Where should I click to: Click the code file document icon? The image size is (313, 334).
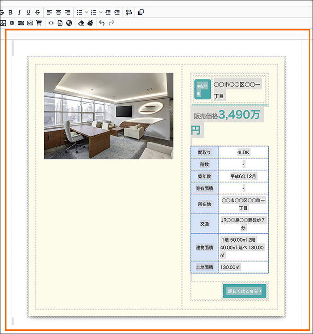click(x=60, y=23)
